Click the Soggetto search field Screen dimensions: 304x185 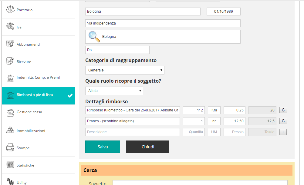tap(200, 183)
